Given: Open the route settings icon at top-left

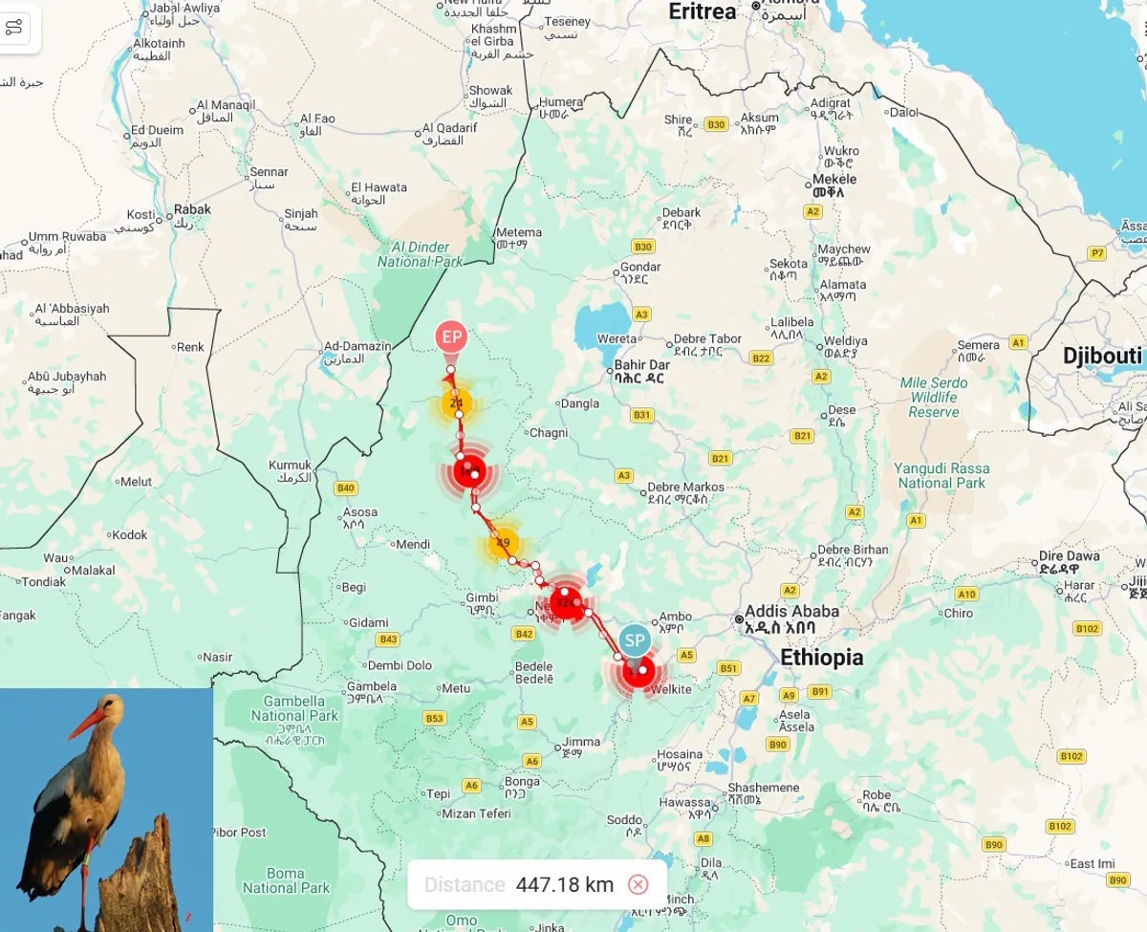Looking at the screenshot, I should click(x=14, y=28).
